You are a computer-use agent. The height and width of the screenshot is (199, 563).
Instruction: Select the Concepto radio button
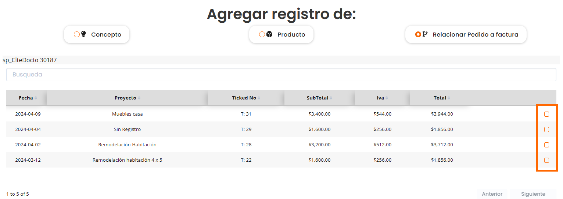pyautogui.click(x=77, y=34)
